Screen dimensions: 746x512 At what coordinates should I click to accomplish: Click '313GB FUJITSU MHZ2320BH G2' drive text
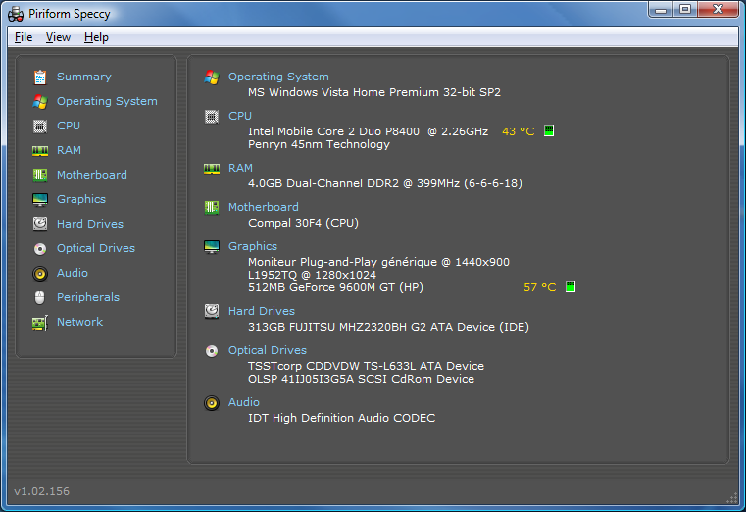pos(337,327)
